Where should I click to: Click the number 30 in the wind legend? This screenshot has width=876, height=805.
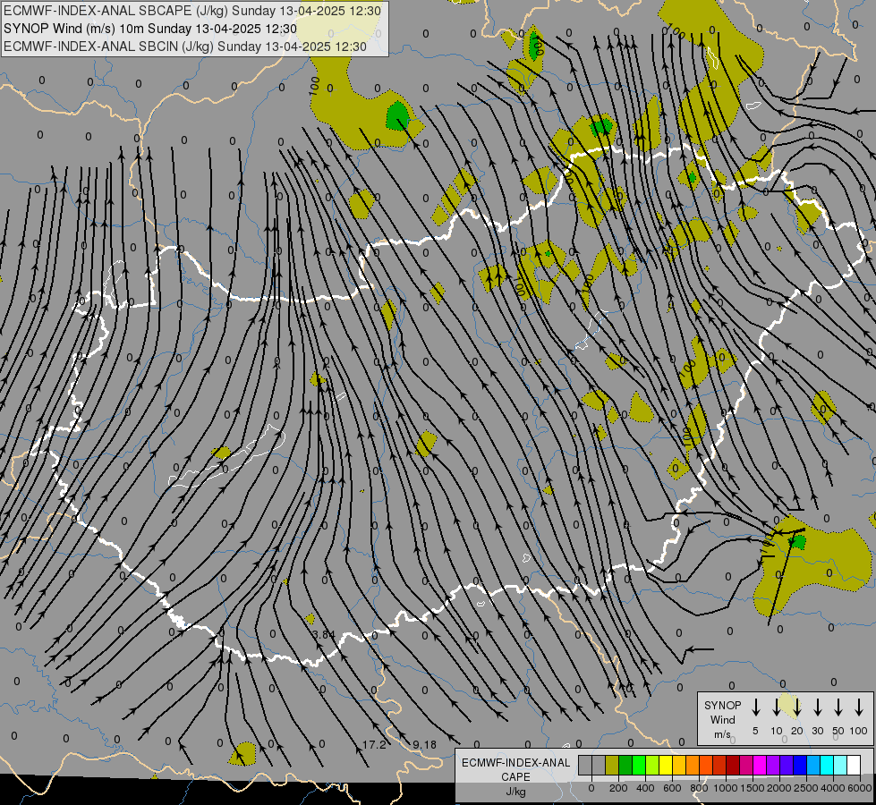coord(817,731)
